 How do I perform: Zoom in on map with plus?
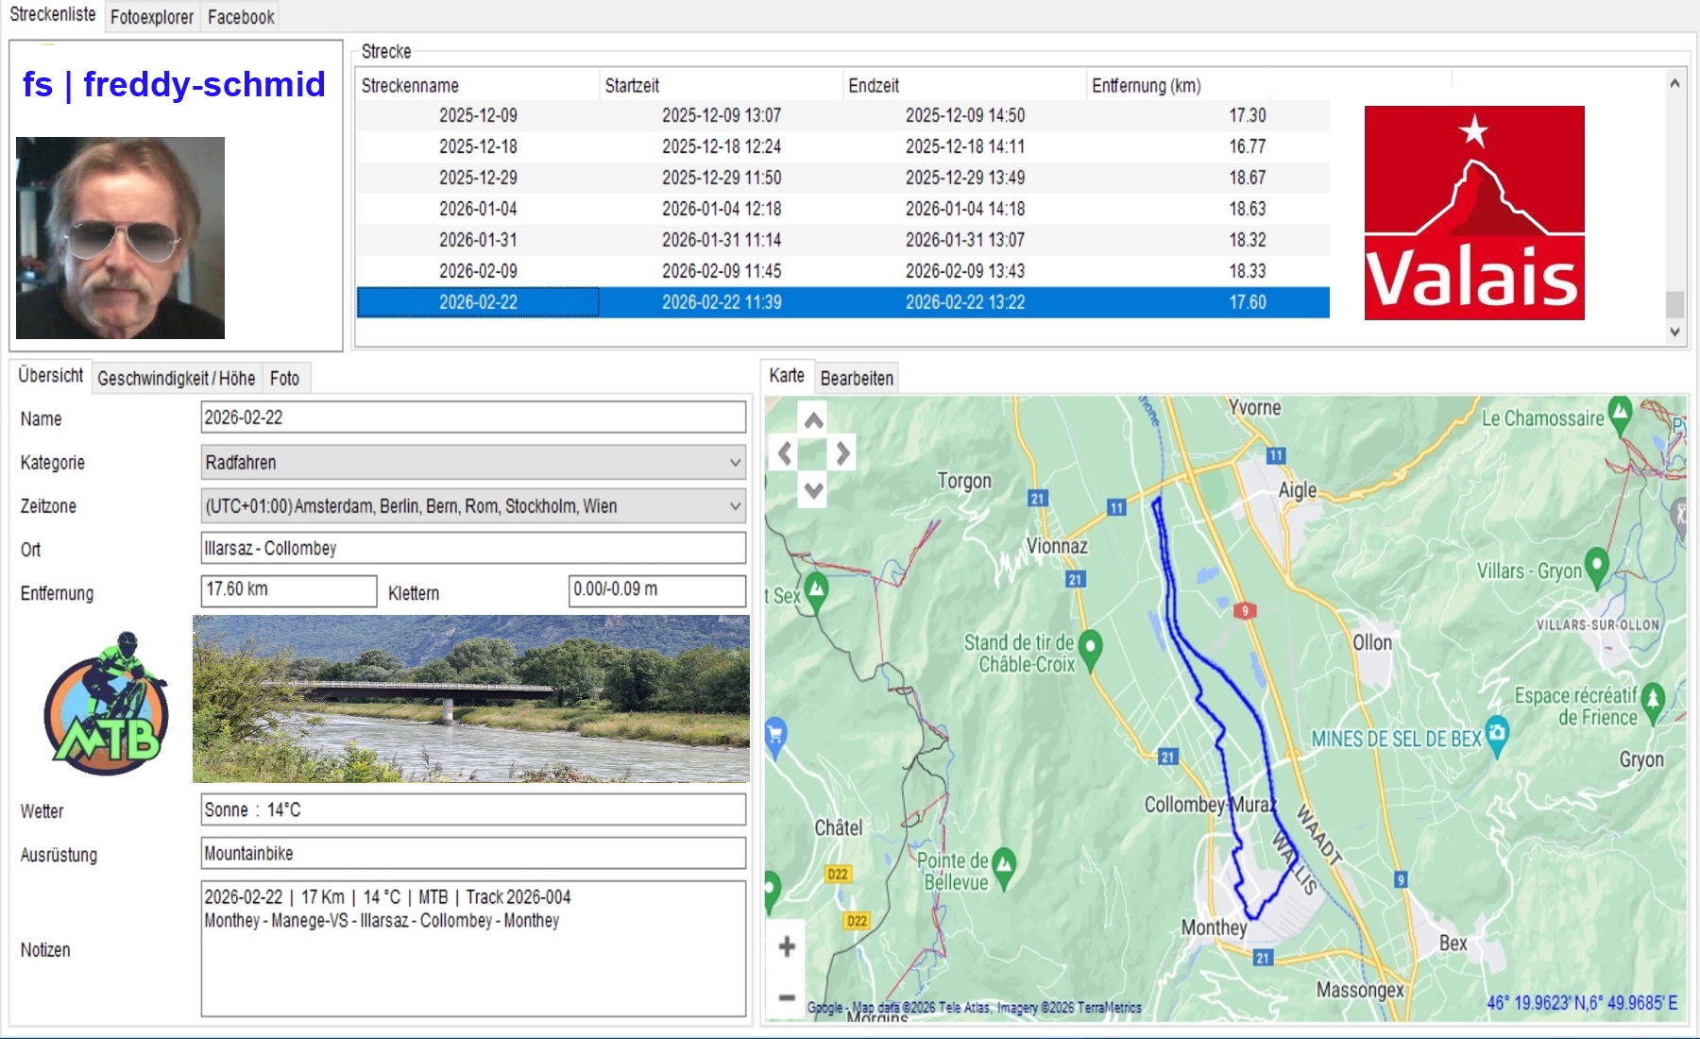pyautogui.click(x=786, y=946)
